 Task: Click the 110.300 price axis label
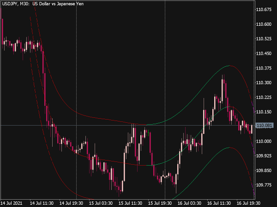point(264,82)
